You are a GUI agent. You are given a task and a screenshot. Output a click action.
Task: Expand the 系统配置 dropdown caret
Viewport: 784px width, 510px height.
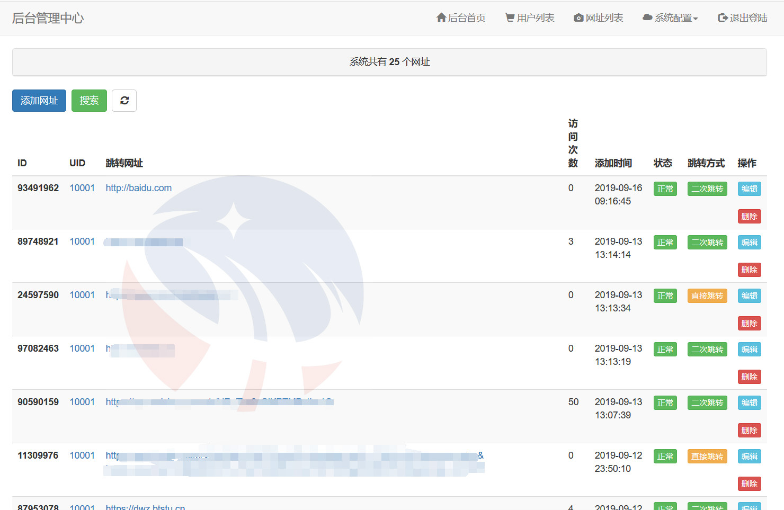point(696,19)
